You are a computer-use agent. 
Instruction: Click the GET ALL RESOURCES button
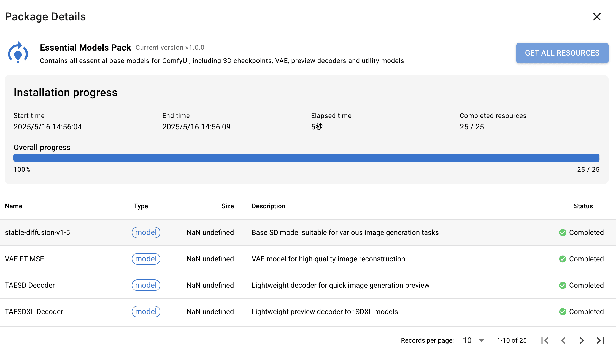coord(562,53)
